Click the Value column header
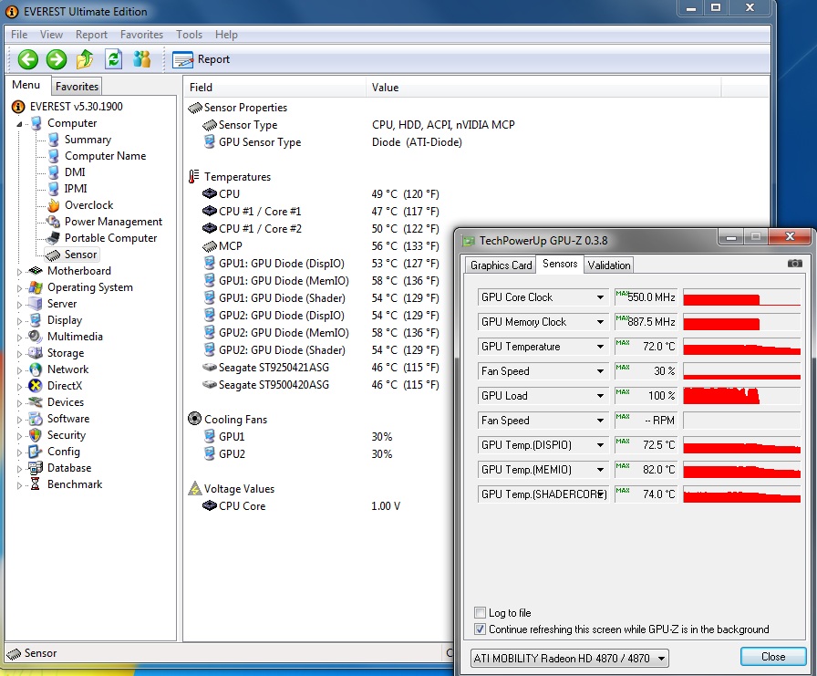Screen dimensions: 817x676 click(x=543, y=88)
